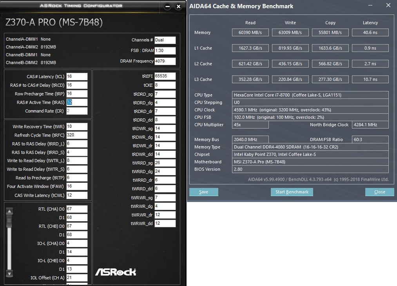Click the Memory Read result 60390 MB/s
This screenshot has height=286, width=397.
[x=250, y=32]
